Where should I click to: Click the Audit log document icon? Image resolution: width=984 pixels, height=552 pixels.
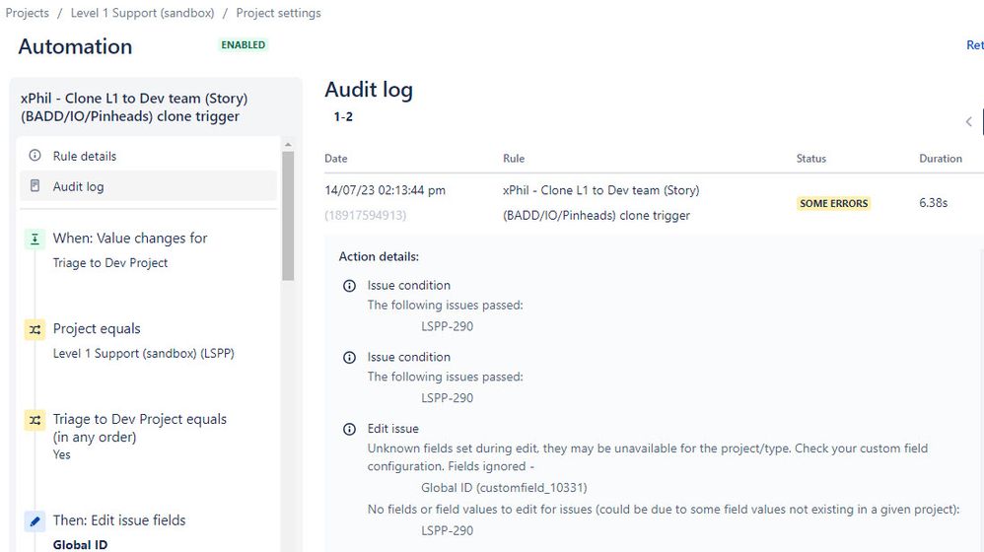click(x=35, y=185)
